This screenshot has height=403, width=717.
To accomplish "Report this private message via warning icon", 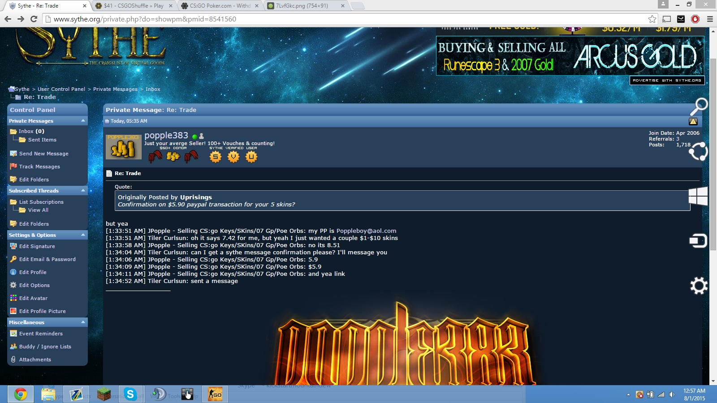I will 693,121.
